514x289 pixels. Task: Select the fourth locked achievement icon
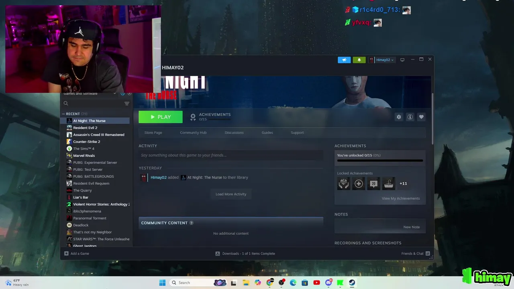(x=389, y=183)
